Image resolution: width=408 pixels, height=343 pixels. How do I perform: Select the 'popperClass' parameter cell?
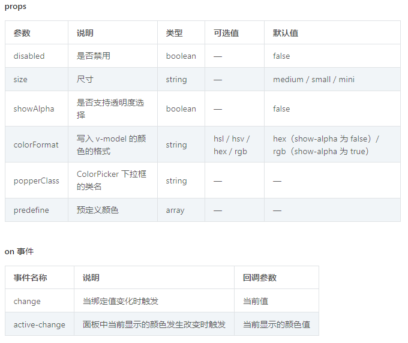point(37,180)
